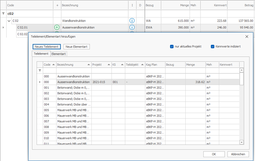Click scrollbar up arrow in dialog grid
Viewport: 255px width, 161px height.
point(241,70)
